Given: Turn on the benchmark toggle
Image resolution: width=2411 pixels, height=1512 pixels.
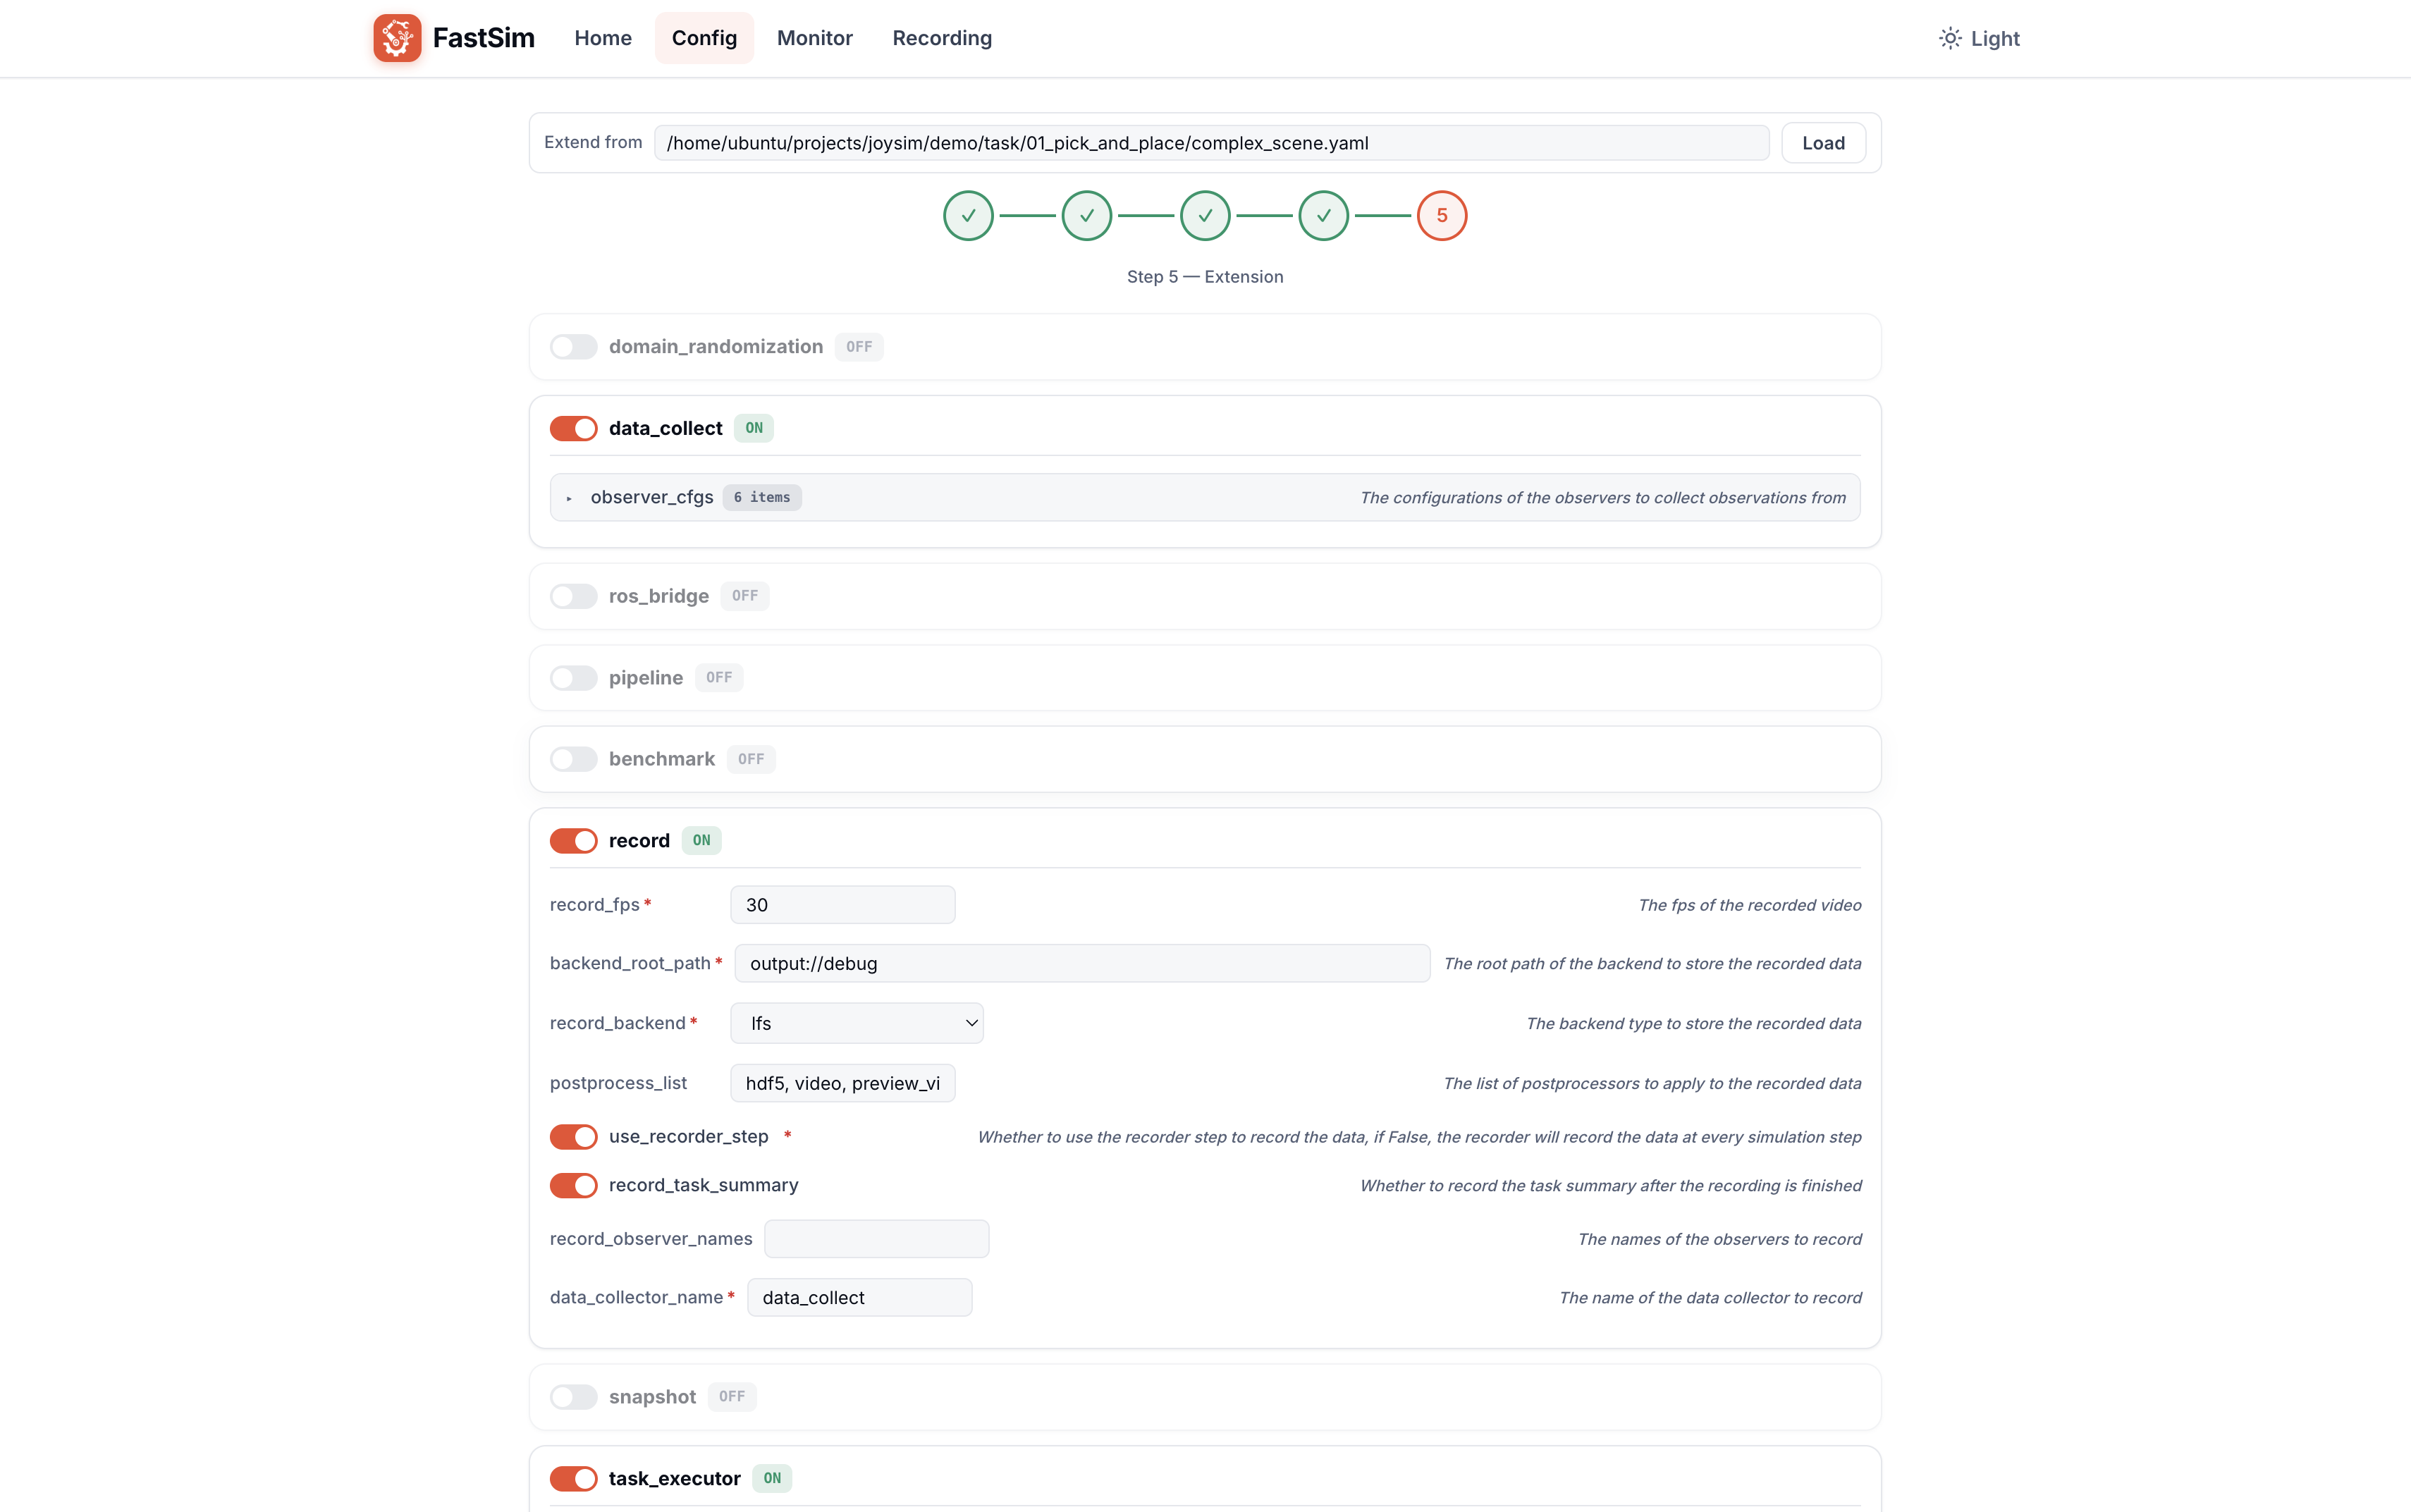Looking at the screenshot, I should pyautogui.click(x=573, y=759).
